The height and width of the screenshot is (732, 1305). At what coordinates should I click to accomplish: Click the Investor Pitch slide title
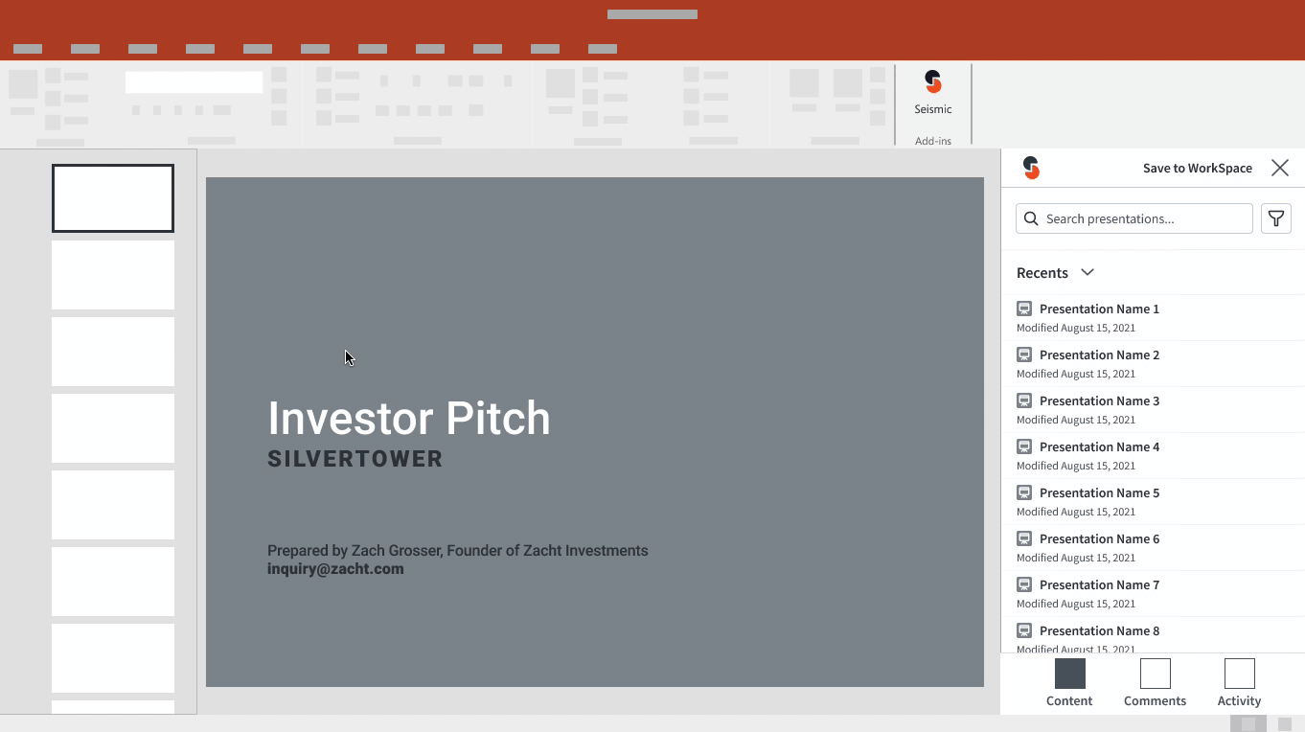click(x=409, y=419)
